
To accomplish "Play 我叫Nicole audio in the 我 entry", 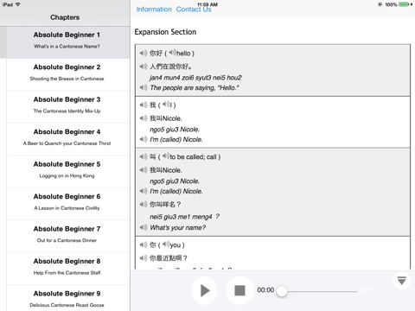I will click(x=144, y=118).
